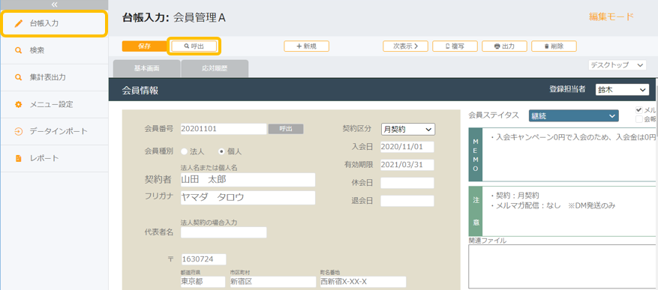658x290 pixels.
Task: Click the toolbar 呼出 search button
Action: (194, 46)
